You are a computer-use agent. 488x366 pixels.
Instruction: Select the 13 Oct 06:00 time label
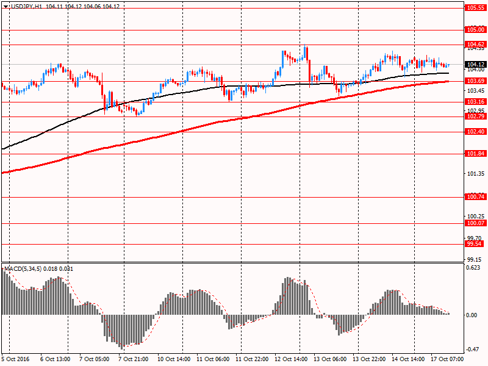(330, 359)
